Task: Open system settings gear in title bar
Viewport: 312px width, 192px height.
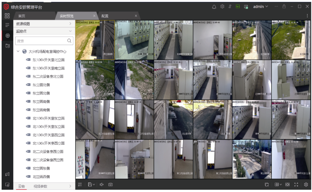Action: (222, 7)
